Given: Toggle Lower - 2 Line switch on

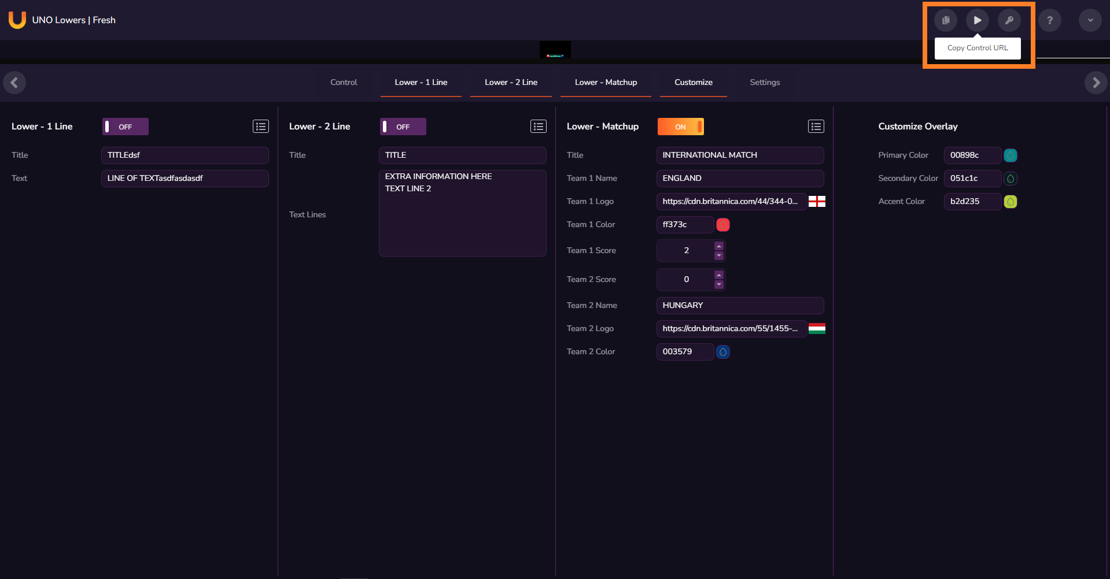Looking at the screenshot, I should (403, 127).
